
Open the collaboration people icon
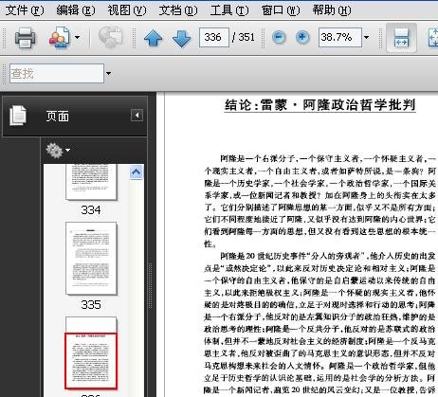60,38
